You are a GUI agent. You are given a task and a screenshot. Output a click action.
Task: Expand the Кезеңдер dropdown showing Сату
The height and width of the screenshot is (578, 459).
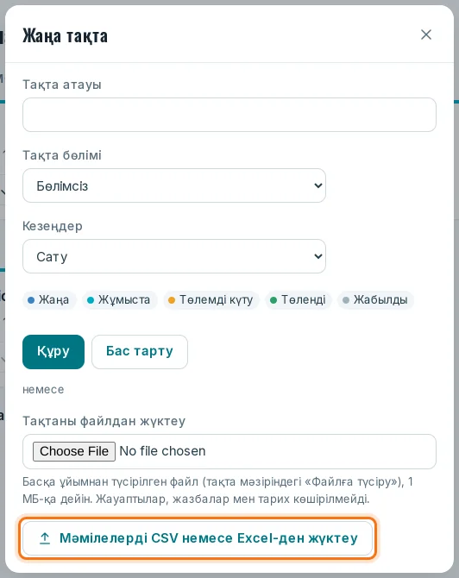pyautogui.click(x=174, y=256)
